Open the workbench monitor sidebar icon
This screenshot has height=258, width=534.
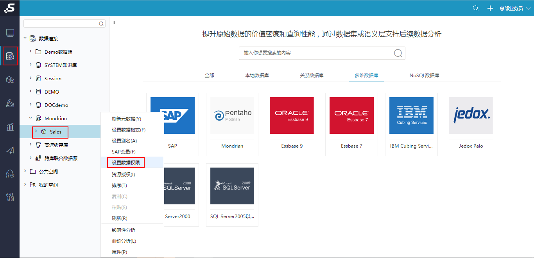click(x=10, y=33)
